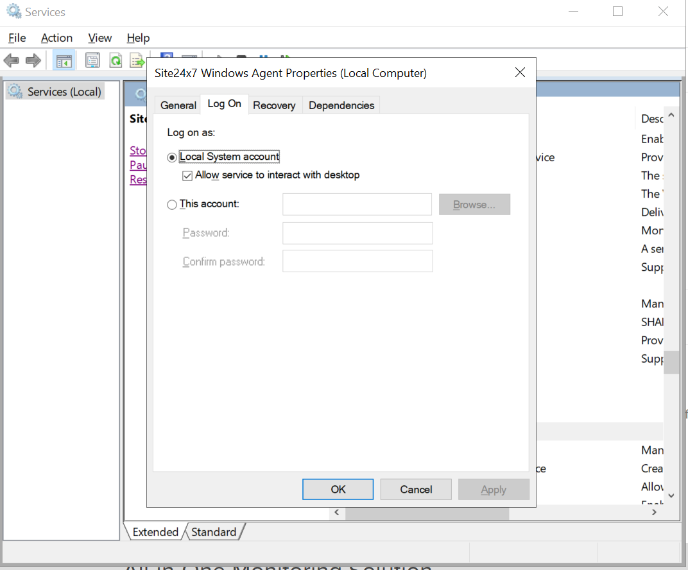Click the Apply button

click(x=494, y=489)
